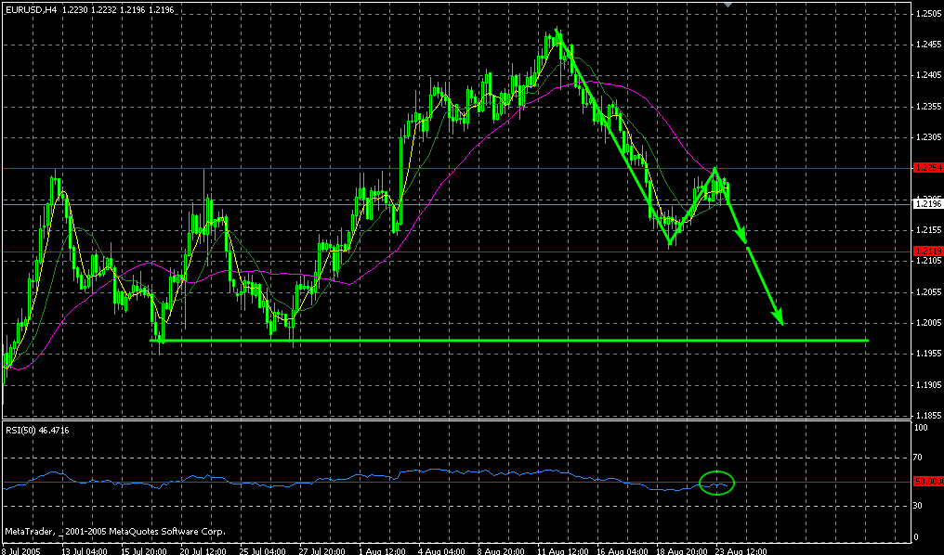Click the chart shift triangle marker at top
The image size is (944, 555).
pos(729,5)
